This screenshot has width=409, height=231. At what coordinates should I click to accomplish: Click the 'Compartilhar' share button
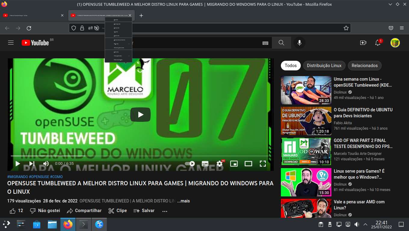(x=84, y=211)
